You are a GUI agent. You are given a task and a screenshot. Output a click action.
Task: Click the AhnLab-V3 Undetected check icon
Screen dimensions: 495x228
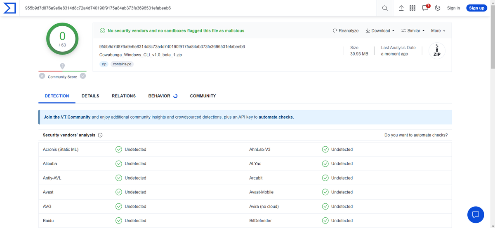325,150
